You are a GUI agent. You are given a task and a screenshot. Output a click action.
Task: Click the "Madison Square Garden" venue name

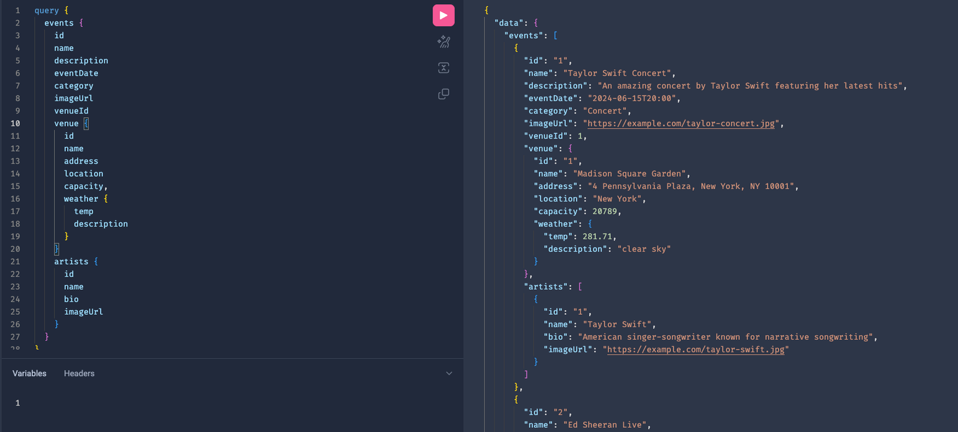click(x=629, y=174)
